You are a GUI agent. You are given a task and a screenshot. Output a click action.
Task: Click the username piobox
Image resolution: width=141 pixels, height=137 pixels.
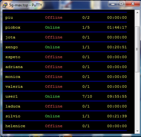pos(13,28)
